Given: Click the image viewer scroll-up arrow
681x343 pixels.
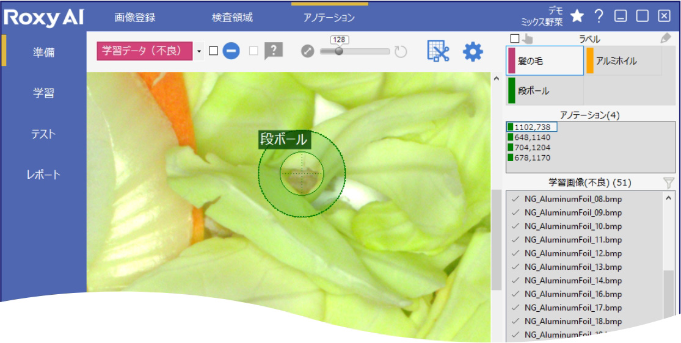Looking at the screenshot, I should 497,79.
